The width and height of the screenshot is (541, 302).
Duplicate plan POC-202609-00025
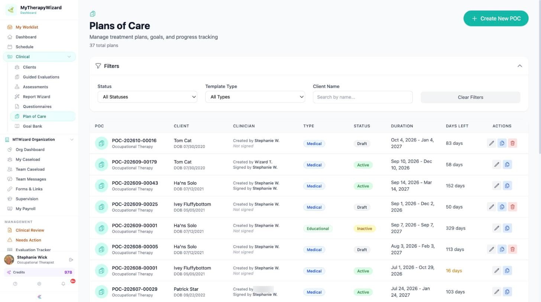[502, 207]
